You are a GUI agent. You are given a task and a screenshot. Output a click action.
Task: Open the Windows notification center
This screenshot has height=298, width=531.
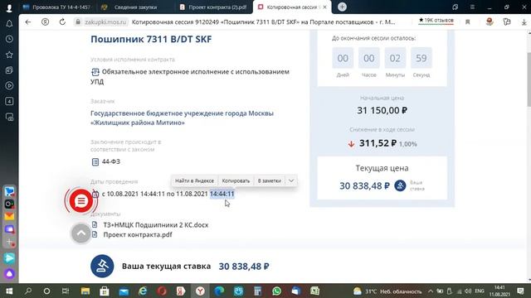click(520, 291)
